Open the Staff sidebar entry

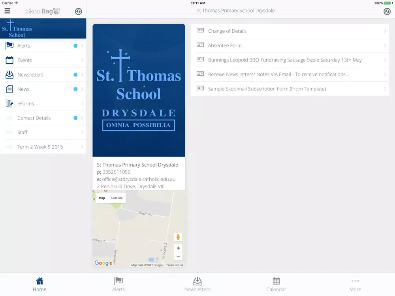[43, 132]
